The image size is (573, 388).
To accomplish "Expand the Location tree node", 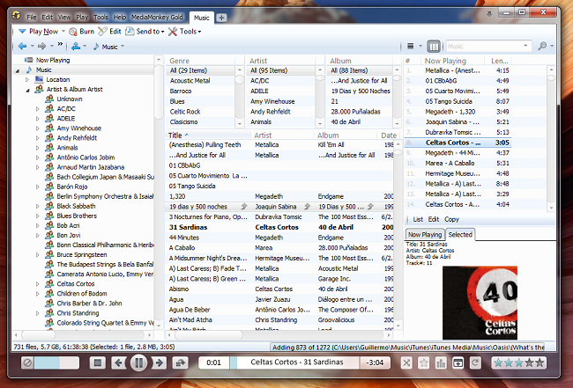I will click(x=27, y=79).
